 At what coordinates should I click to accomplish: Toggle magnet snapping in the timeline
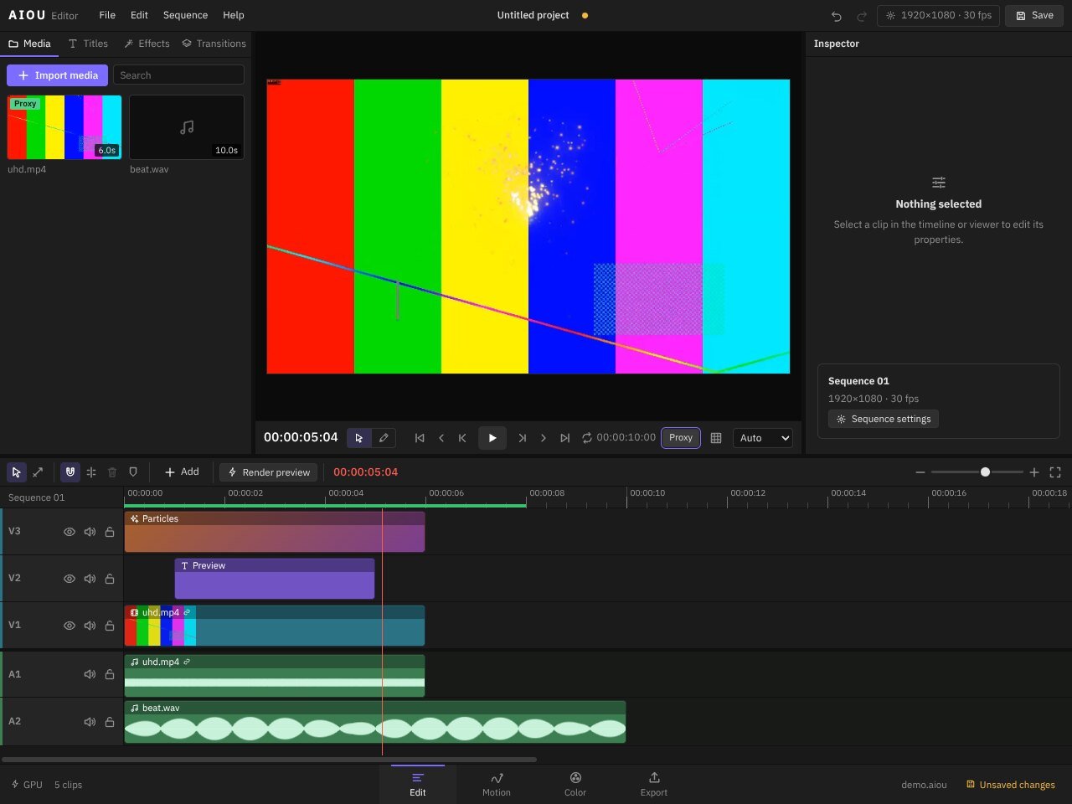[x=70, y=472]
